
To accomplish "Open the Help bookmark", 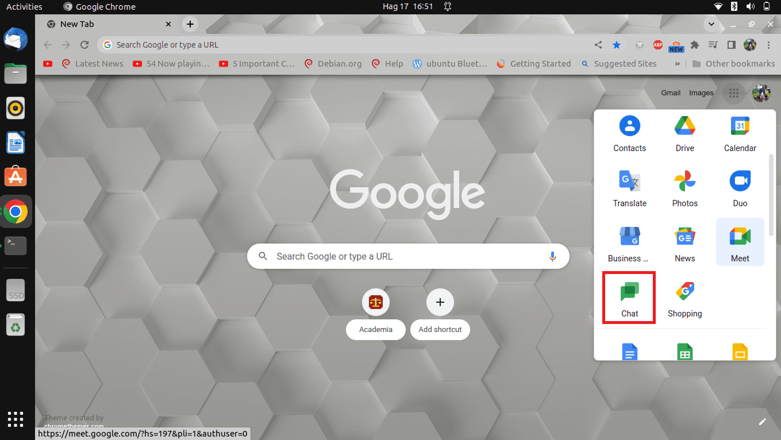I will coord(387,64).
